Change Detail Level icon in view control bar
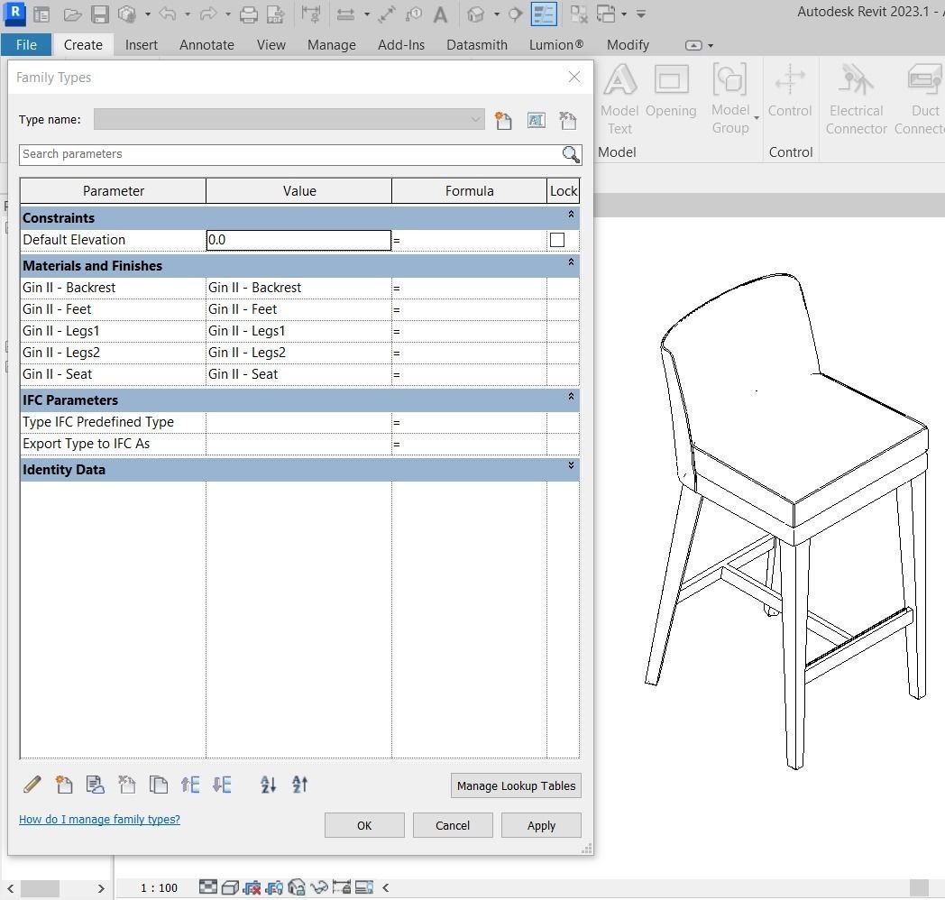The image size is (945, 900). pos(208,887)
